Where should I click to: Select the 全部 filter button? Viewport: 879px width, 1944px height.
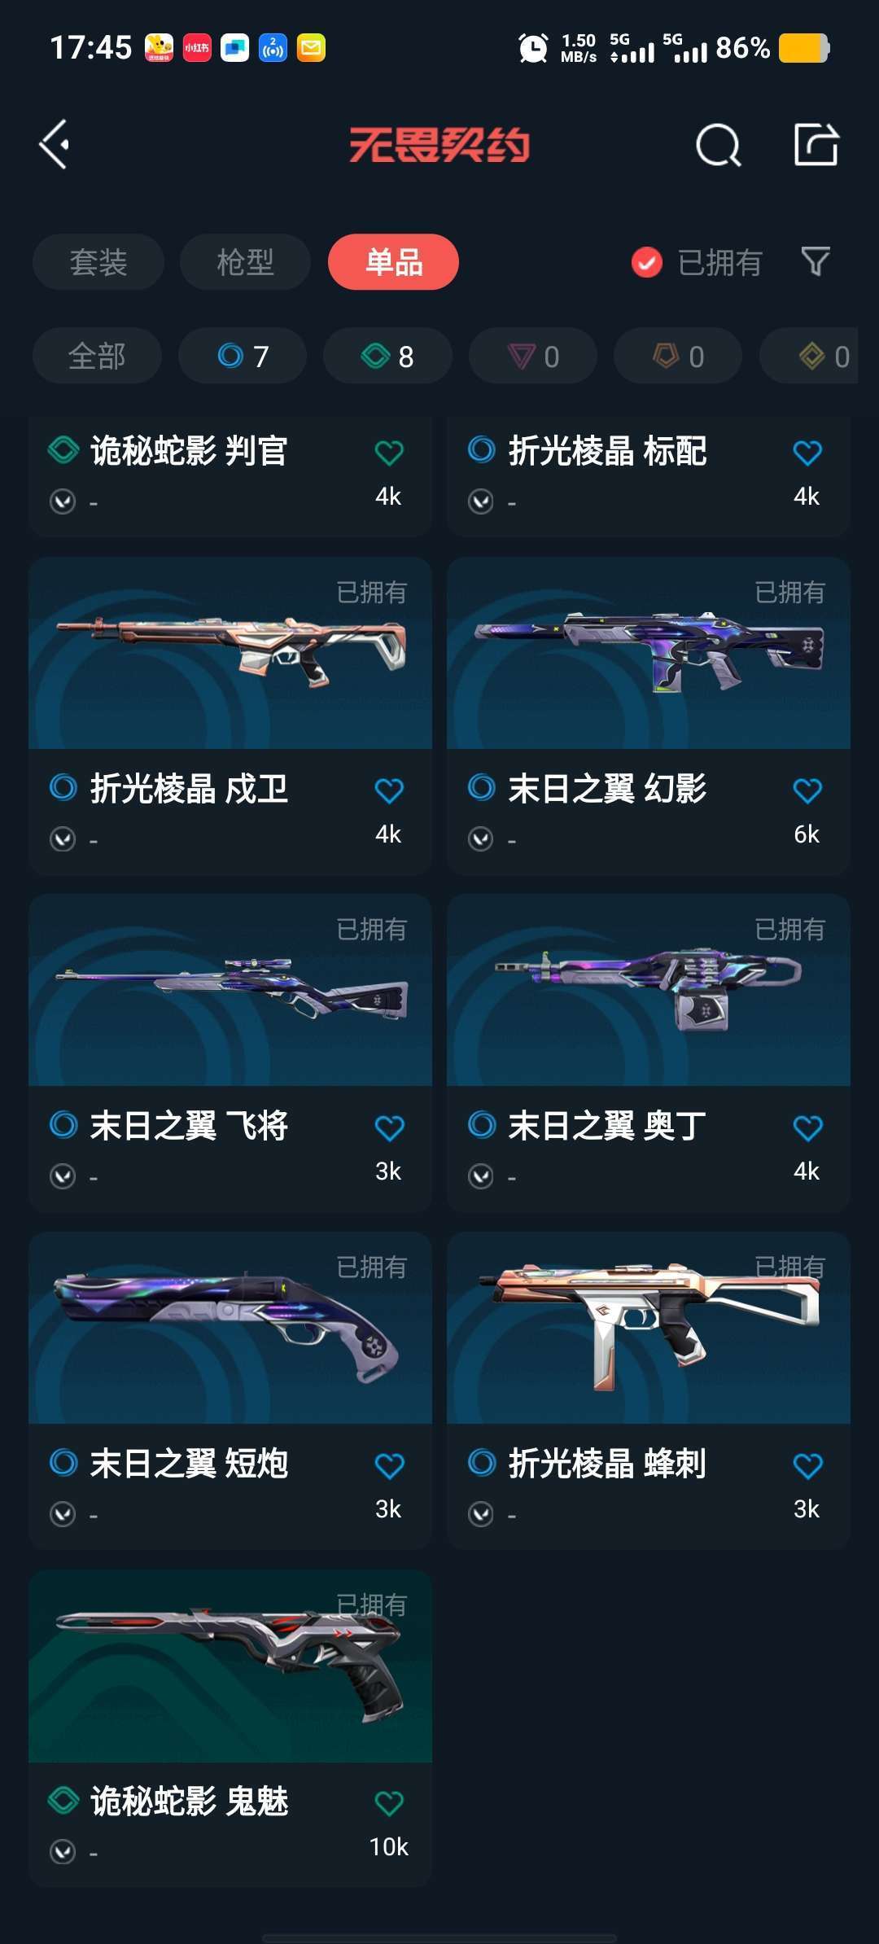[97, 356]
